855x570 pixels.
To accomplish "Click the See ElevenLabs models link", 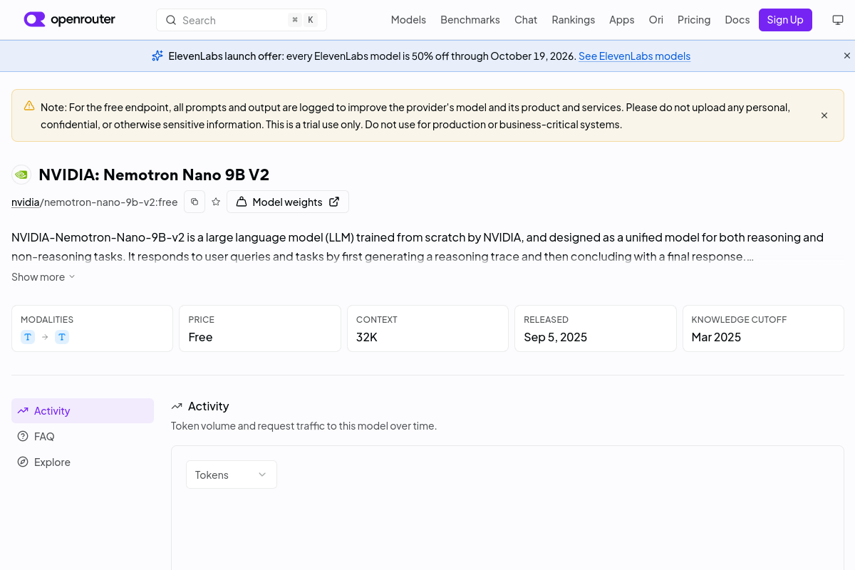I will tap(634, 56).
